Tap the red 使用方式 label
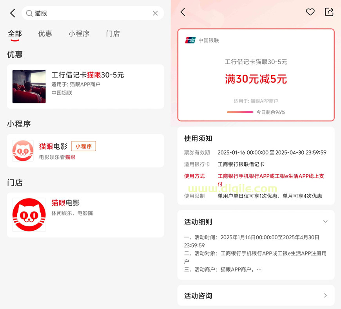Image resolution: width=341 pixels, height=309 pixels. pyautogui.click(x=194, y=176)
